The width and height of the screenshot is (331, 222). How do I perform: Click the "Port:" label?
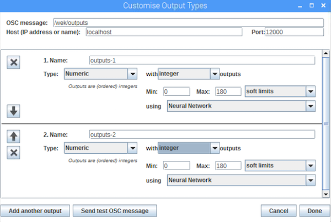click(x=258, y=32)
